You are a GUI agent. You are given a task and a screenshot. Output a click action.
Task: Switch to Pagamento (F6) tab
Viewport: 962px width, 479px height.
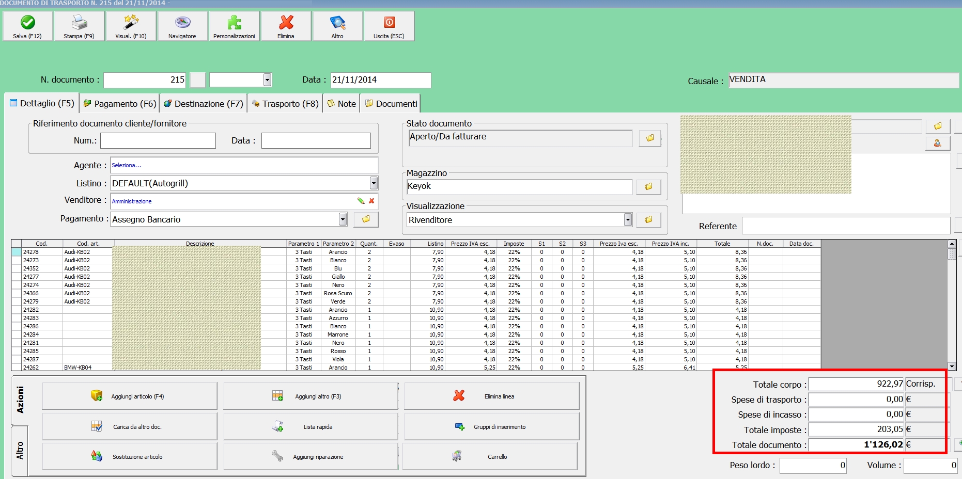tap(120, 104)
